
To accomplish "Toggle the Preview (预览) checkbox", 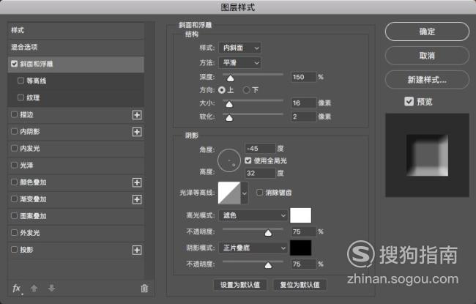I will tap(409, 101).
